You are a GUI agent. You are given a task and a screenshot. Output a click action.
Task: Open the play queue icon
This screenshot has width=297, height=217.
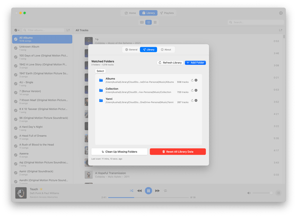tap(278, 193)
